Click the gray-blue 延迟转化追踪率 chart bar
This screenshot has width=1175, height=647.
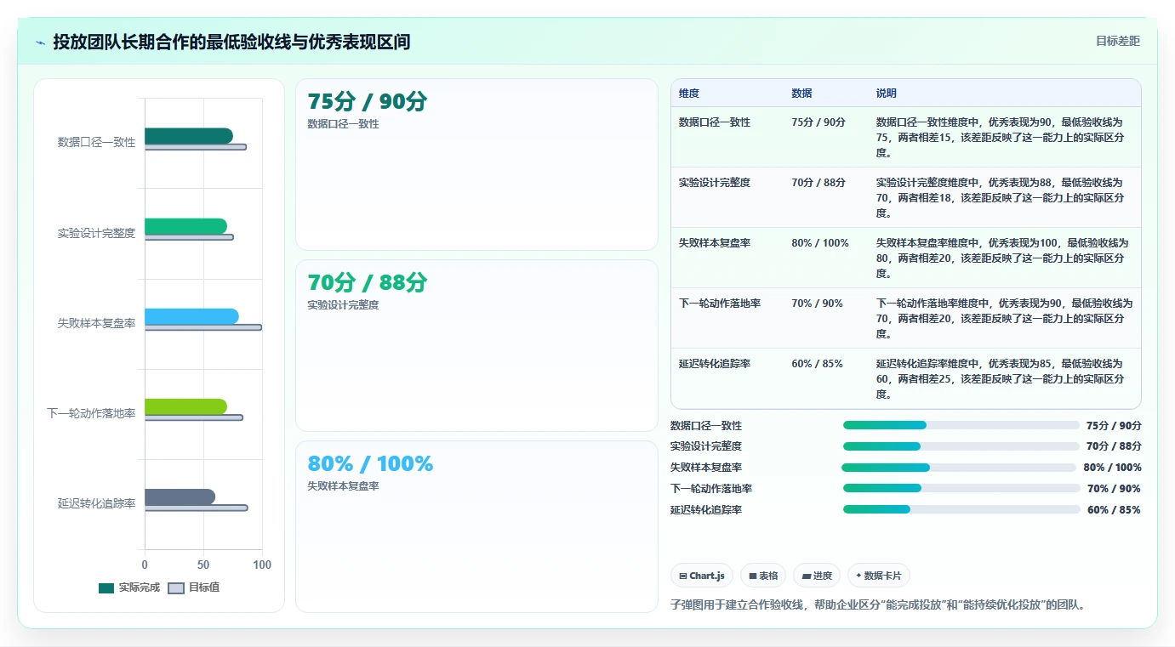tap(180, 497)
